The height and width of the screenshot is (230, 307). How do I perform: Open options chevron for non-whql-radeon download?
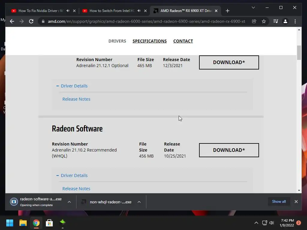click(139, 202)
